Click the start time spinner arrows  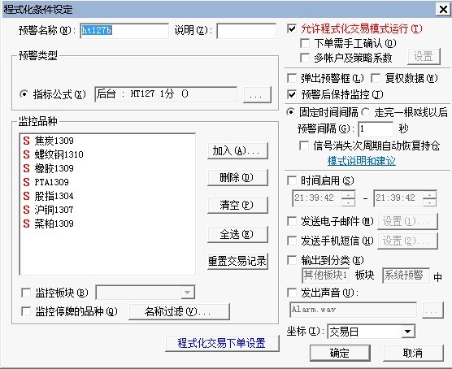[x=348, y=198]
